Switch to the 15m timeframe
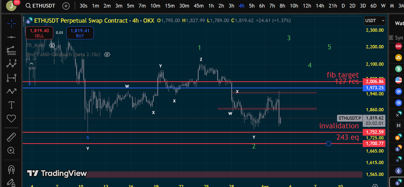404x187 pixels. (170, 6)
